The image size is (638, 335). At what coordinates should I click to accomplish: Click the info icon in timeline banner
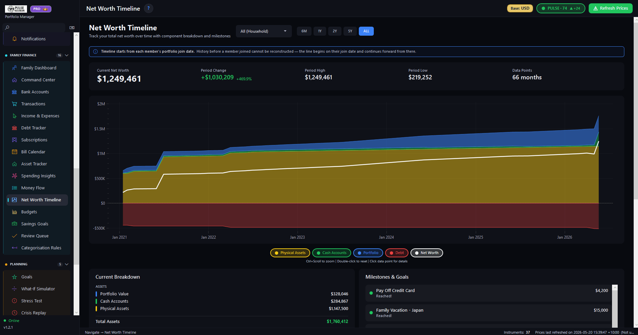(96, 52)
